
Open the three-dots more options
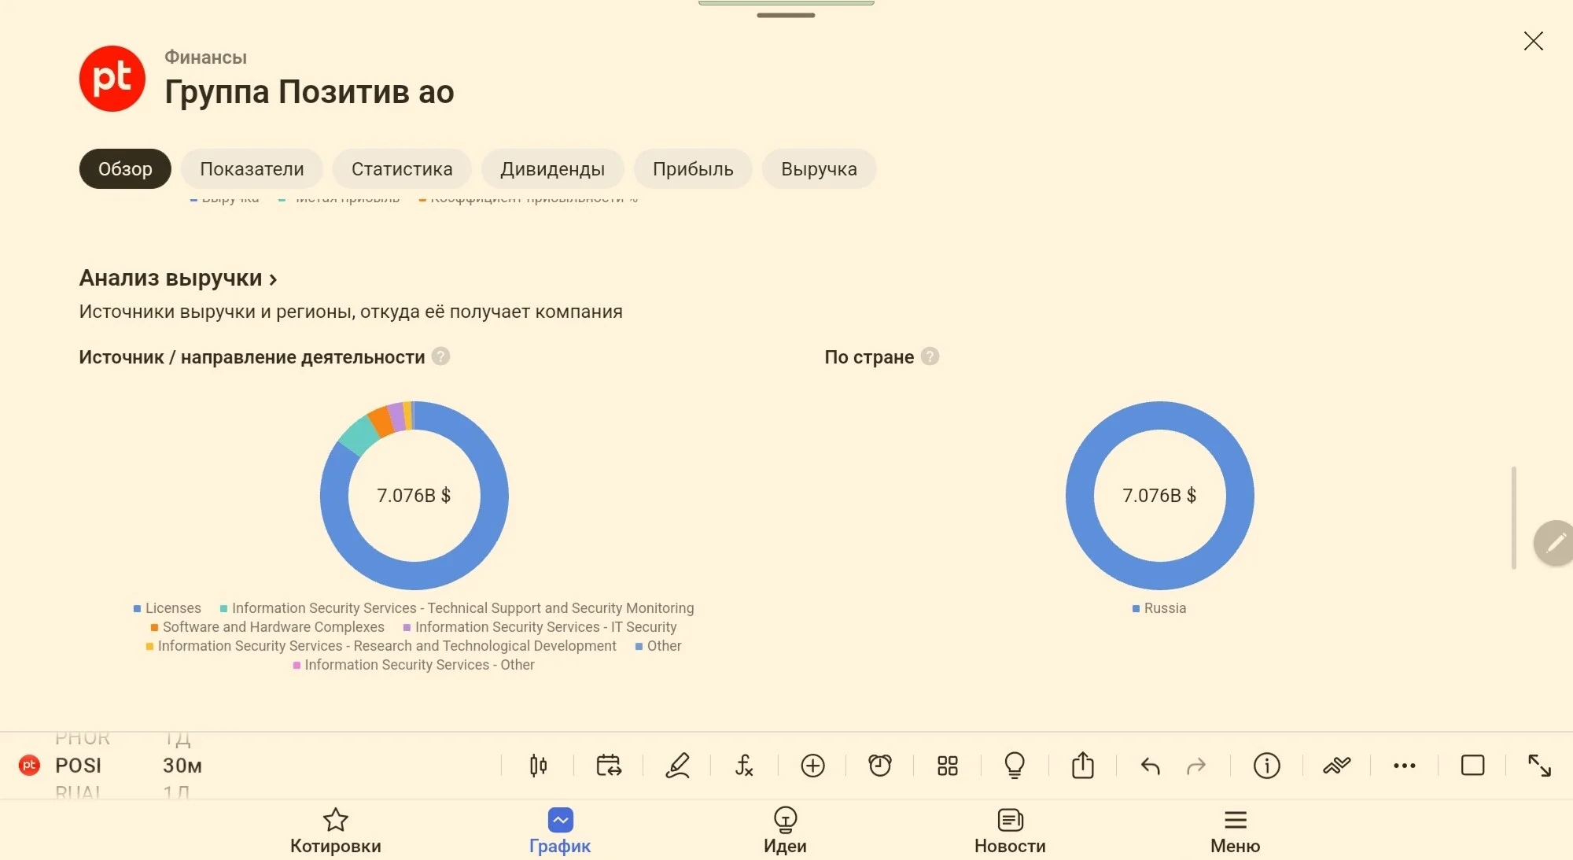1404,766
